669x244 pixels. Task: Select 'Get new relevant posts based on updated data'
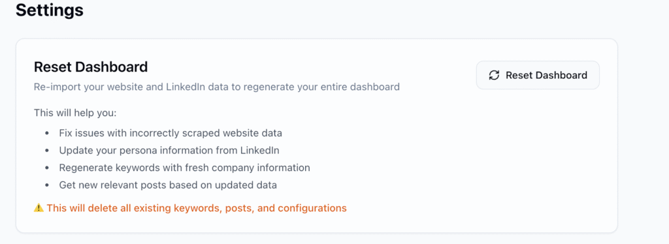pyautogui.click(x=168, y=185)
